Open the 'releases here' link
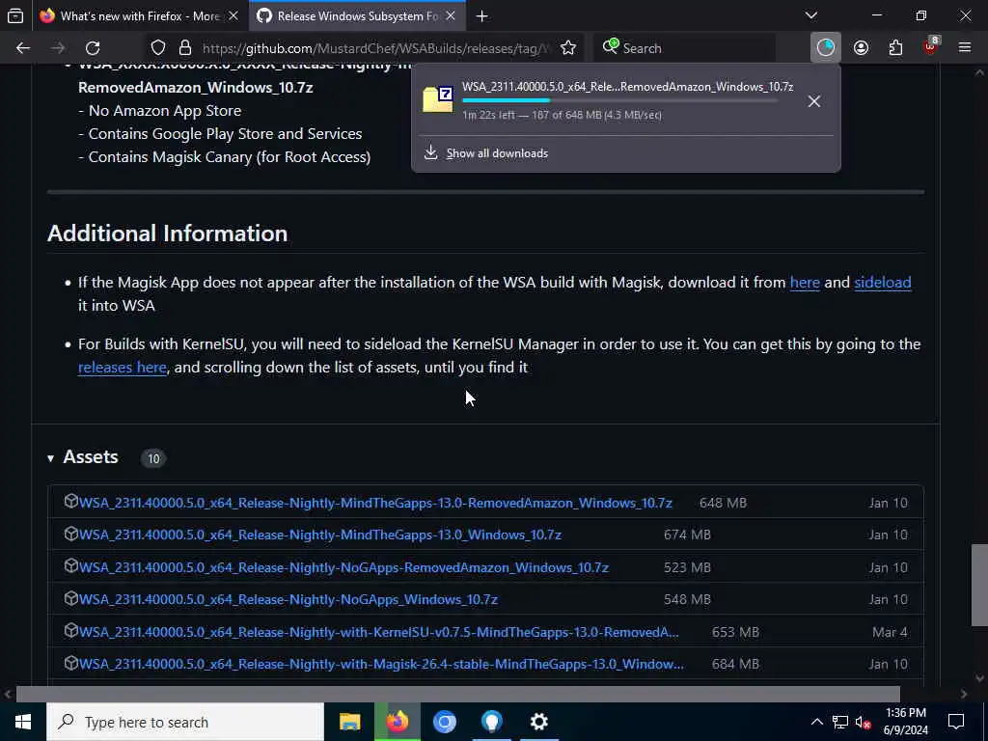The height and width of the screenshot is (741, 988). pos(123,367)
